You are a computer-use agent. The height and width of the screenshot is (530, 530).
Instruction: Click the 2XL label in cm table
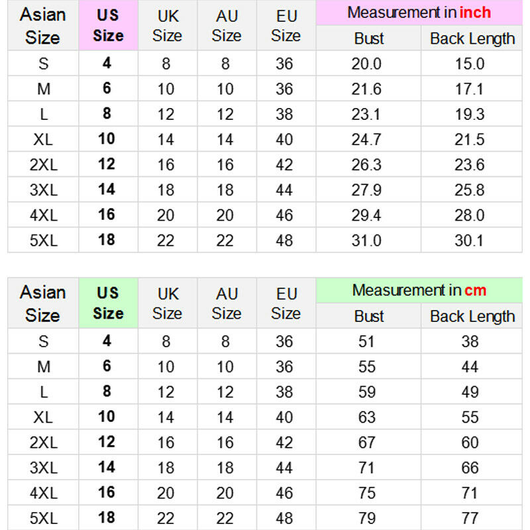pos(44,442)
